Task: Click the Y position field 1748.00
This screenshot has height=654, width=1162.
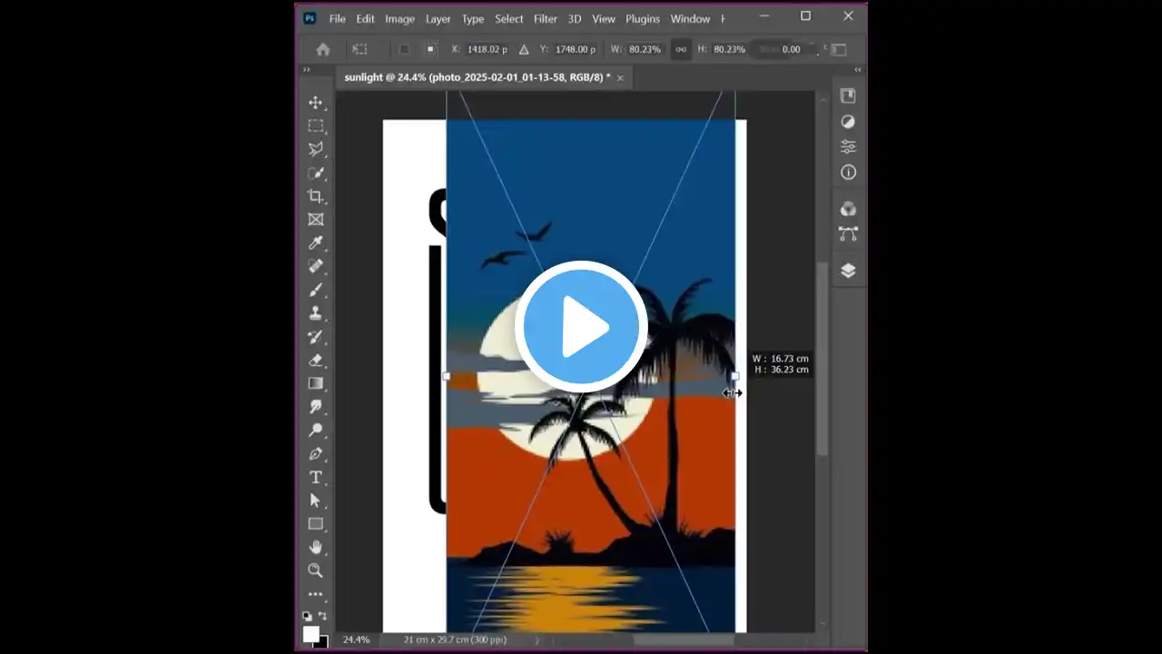Action: 574,49
